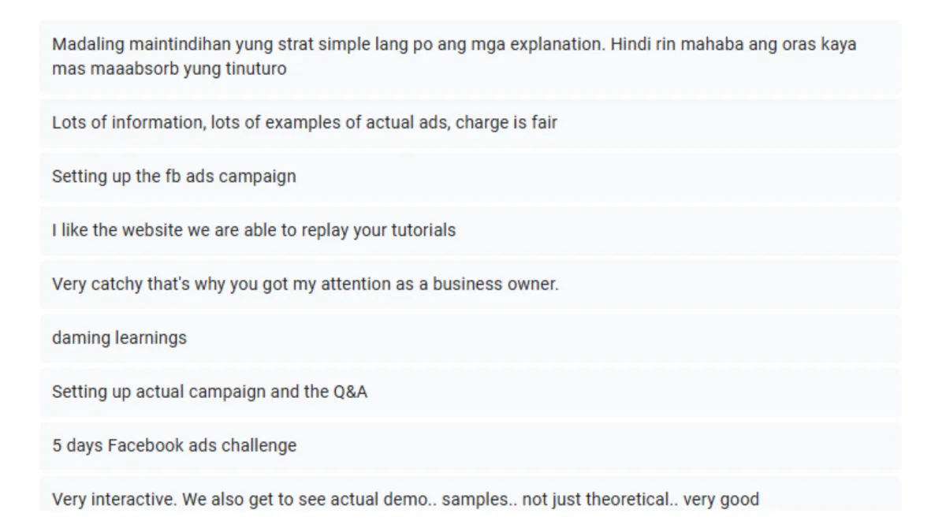Click the response starting with "Madaling maintindihan"

pyautogui.click(x=470, y=57)
